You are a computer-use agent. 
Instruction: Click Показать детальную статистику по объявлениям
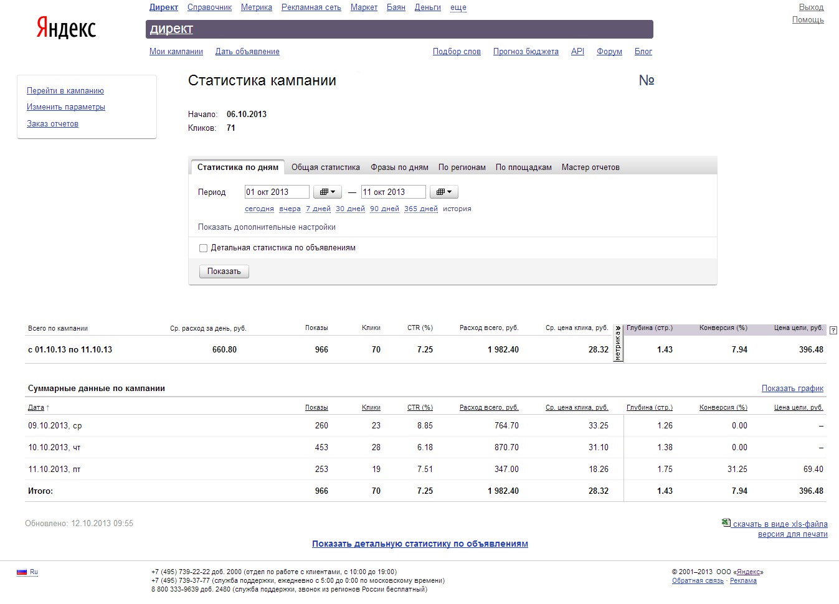point(420,544)
